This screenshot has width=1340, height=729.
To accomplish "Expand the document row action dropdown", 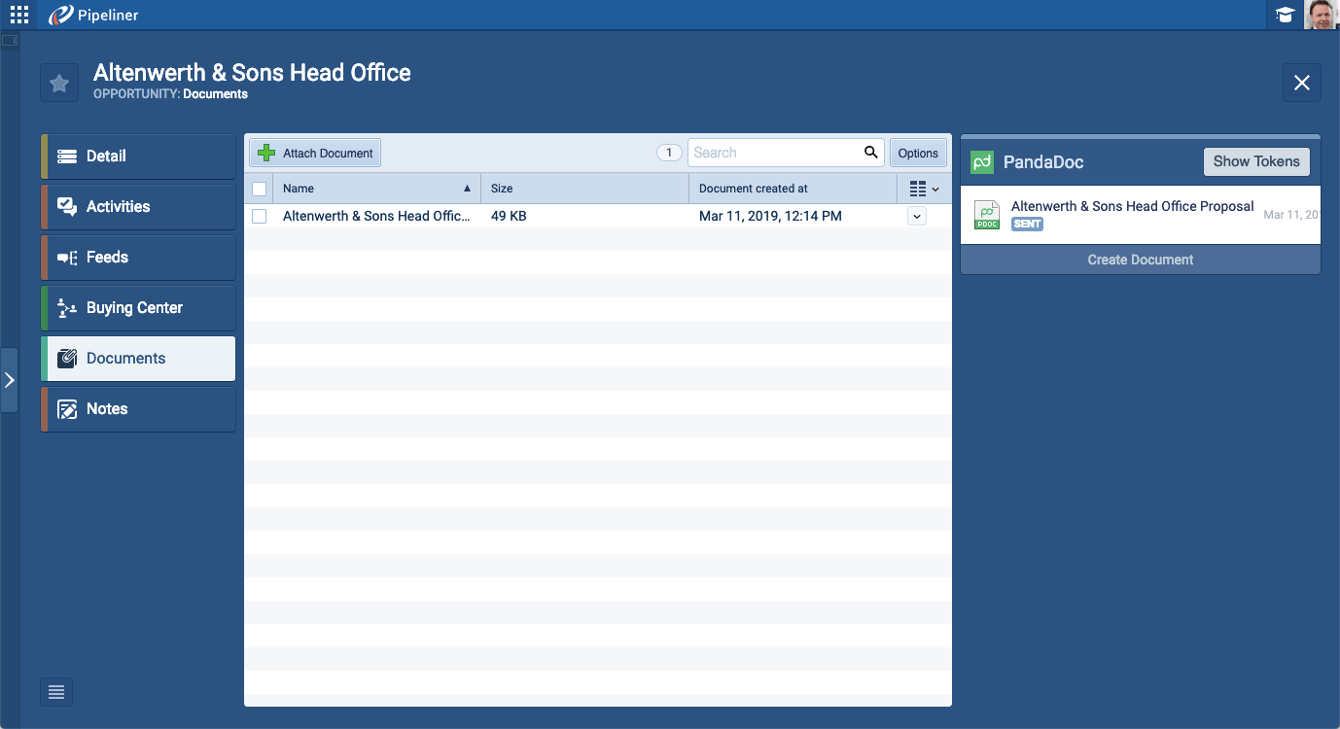I will [916, 216].
